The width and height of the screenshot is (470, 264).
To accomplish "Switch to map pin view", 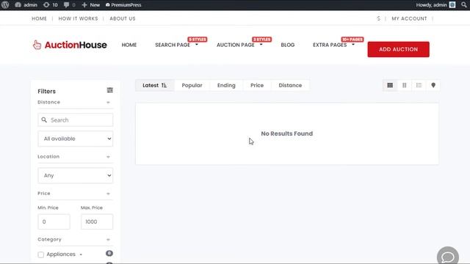I will (x=433, y=85).
